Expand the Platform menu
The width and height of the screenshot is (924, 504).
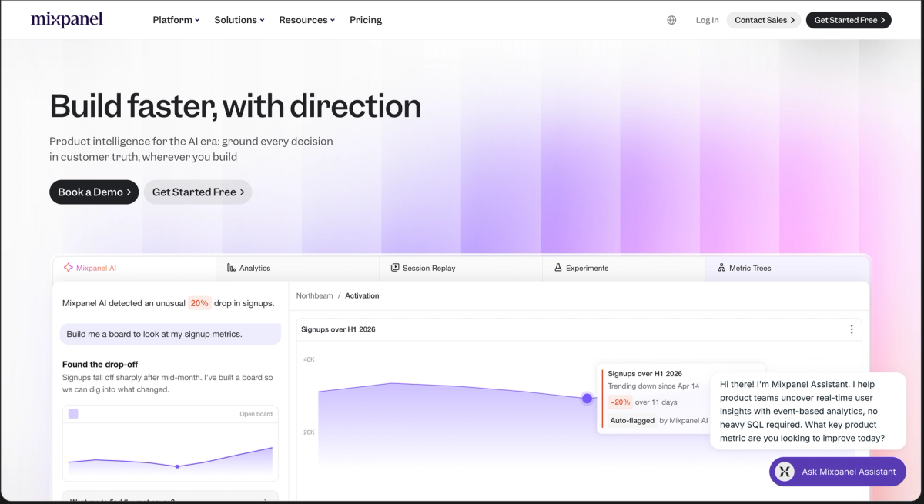[x=176, y=20]
